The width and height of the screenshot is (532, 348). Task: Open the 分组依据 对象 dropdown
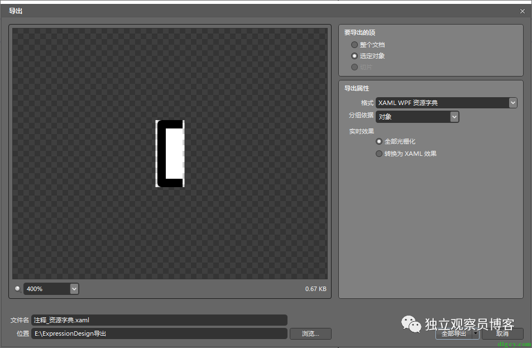(x=417, y=117)
